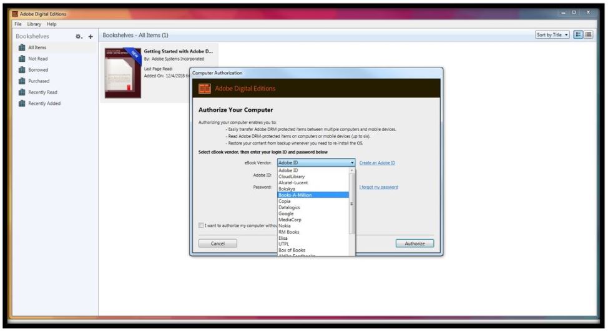This screenshot has width=608, height=331.
Task: Click the vendor list scrollbar thumb
Action: [352, 204]
